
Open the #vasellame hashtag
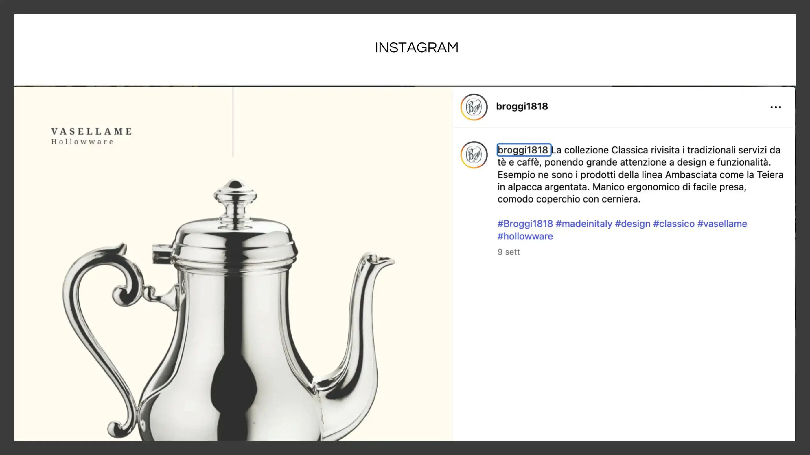tap(722, 224)
